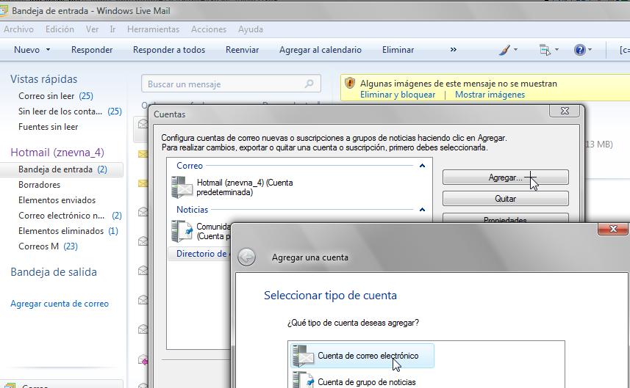This screenshot has width=630, height=388.
Task: Click Reenviar in the toolbar
Action: point(242,50)
